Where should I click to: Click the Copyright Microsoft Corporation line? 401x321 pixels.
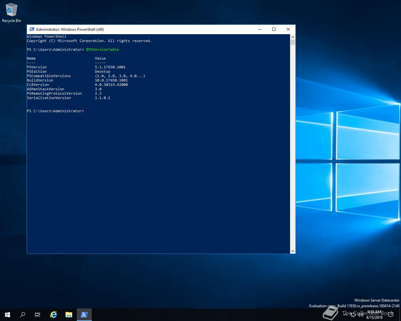pos(89,41)
